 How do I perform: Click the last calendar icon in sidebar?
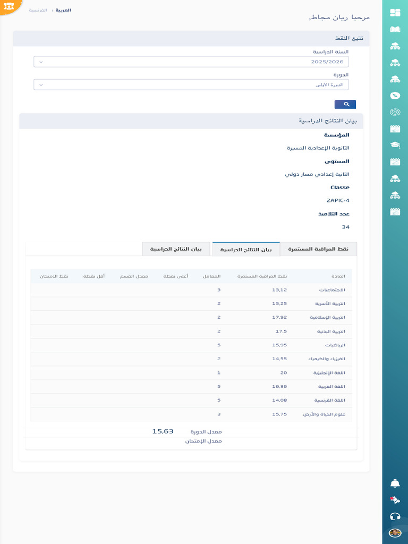395,211
